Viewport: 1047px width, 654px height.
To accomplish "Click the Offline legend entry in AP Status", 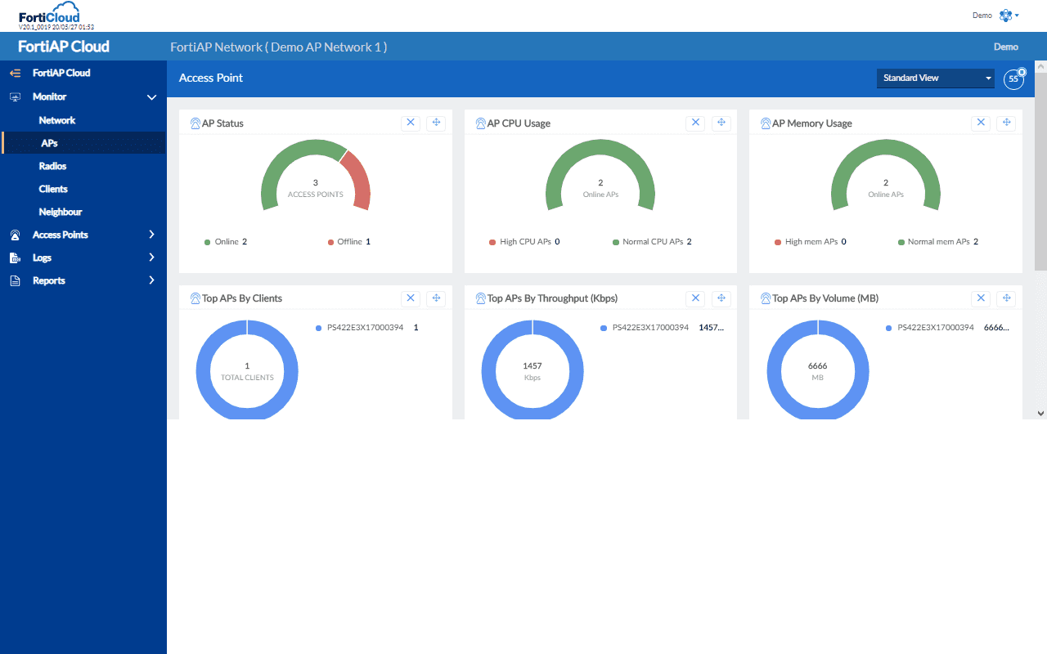I will 349,242.
